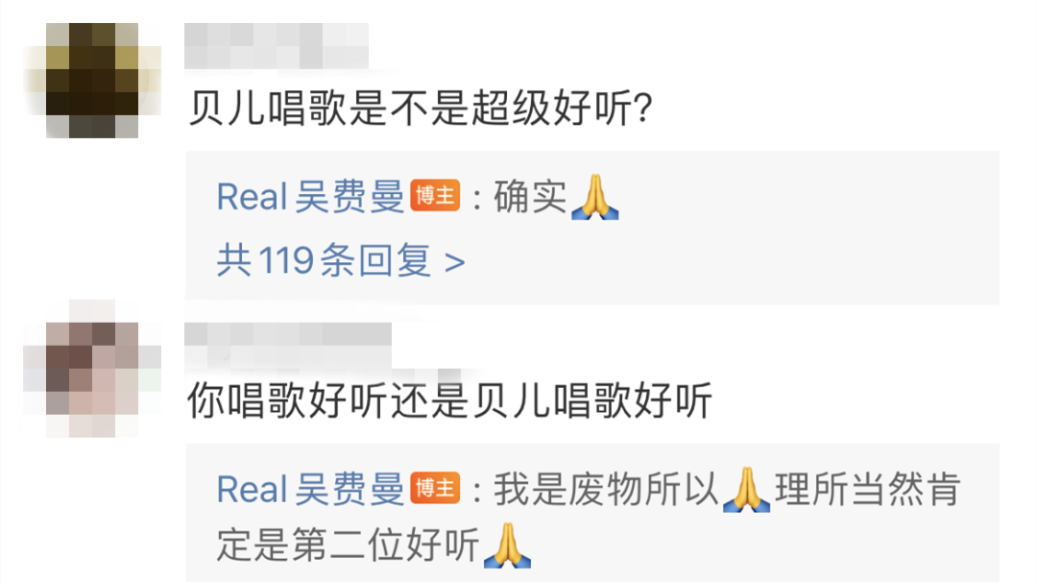The image size is (1037, 582).
Task: Open Real吴费曼 profile in the 我是废物 reply
Action: pyautogui.click(x=310, y=490)
